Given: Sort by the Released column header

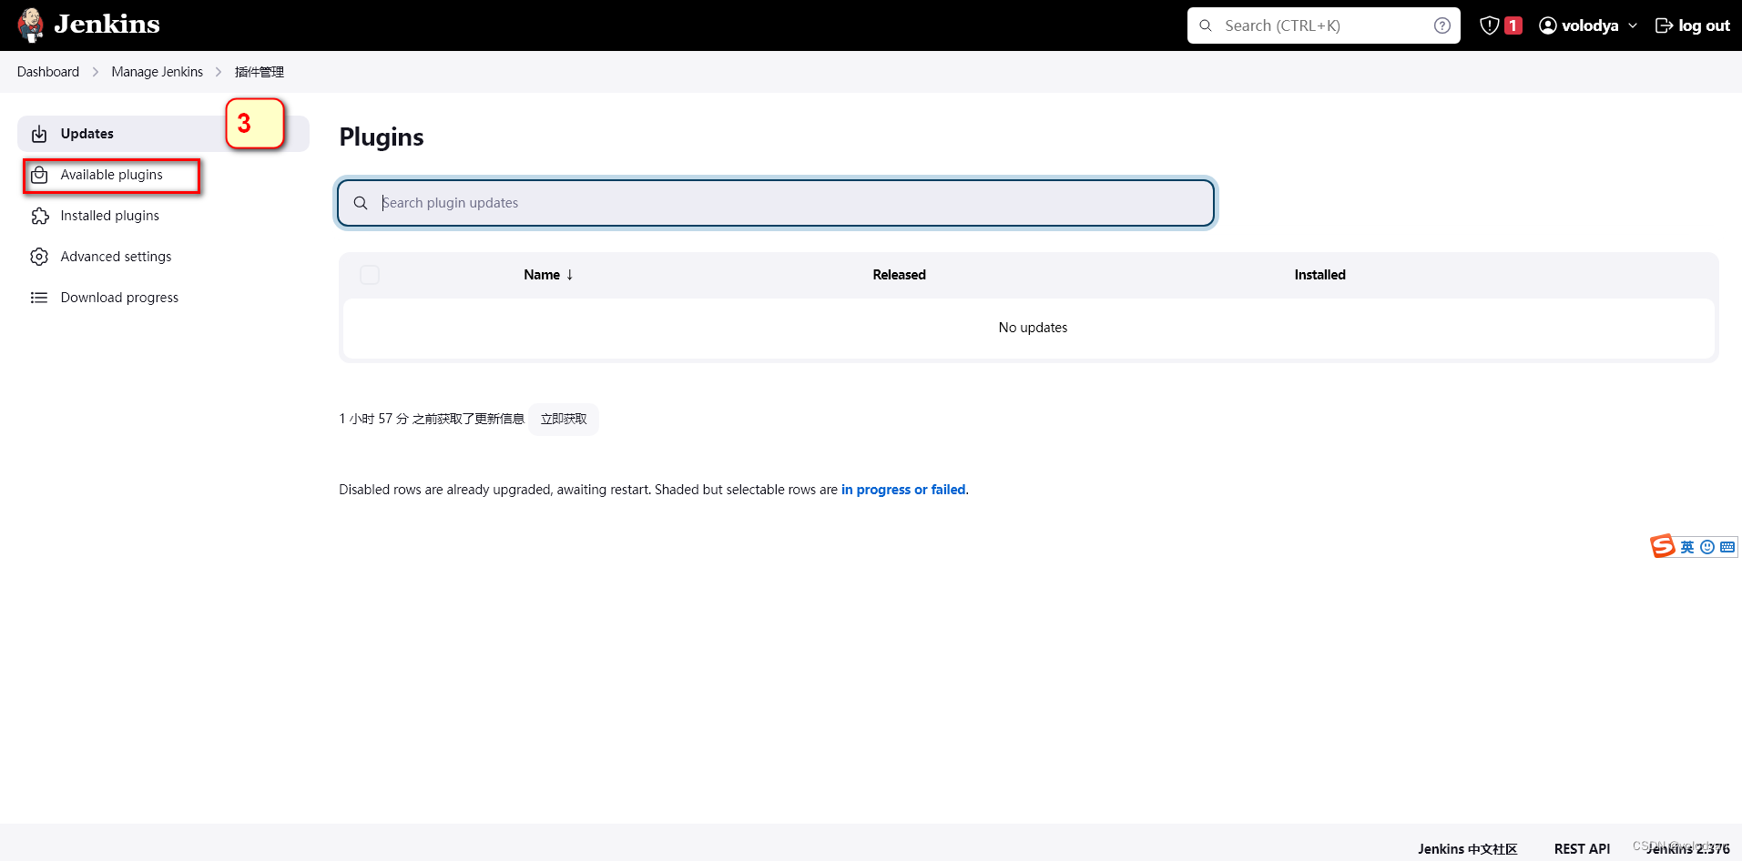Looking at the screenshot, I should pos(899,275).
